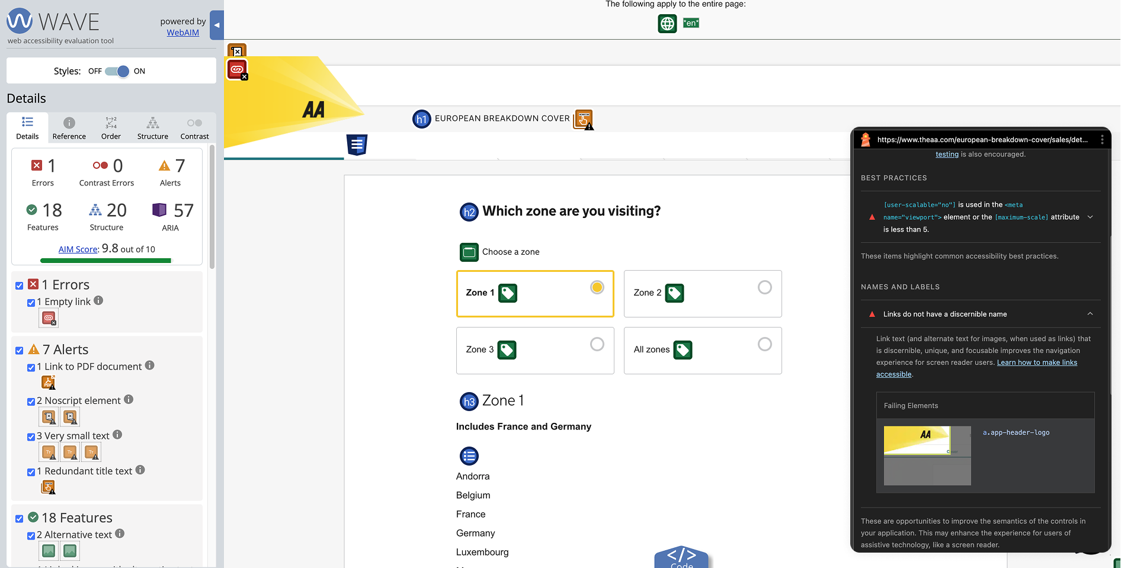Select the Zone 2 radio button
This screenshot has width=1121, height=568.
click(x=764, y=286)
